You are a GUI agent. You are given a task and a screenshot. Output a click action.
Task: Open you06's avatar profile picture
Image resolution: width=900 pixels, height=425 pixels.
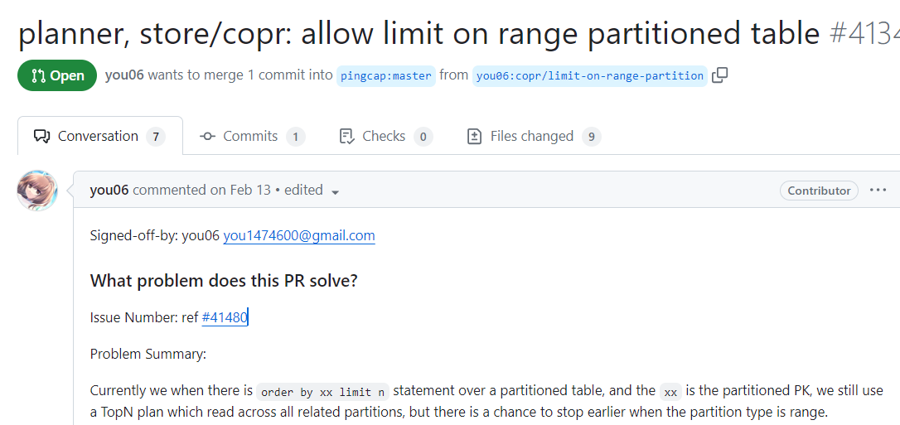click(x=37, y=191)
